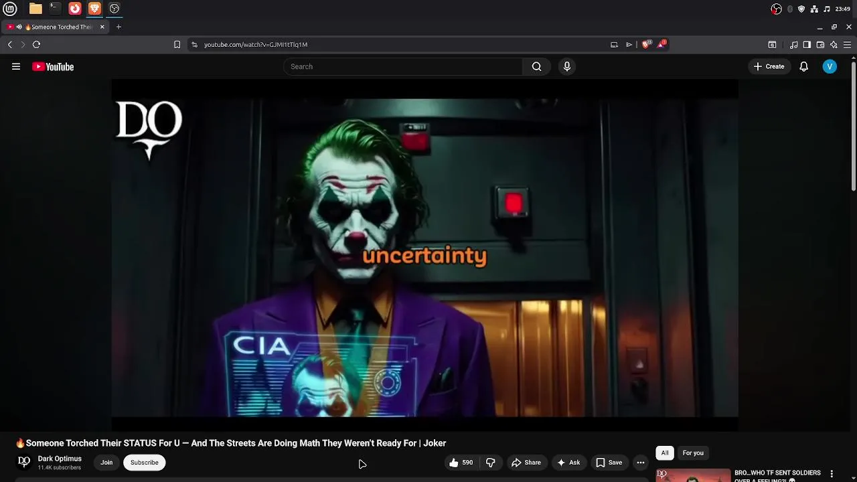Open YouTube notifications bell
The width and height of the screenshot is (857, 482).
(x=804, y=66)
